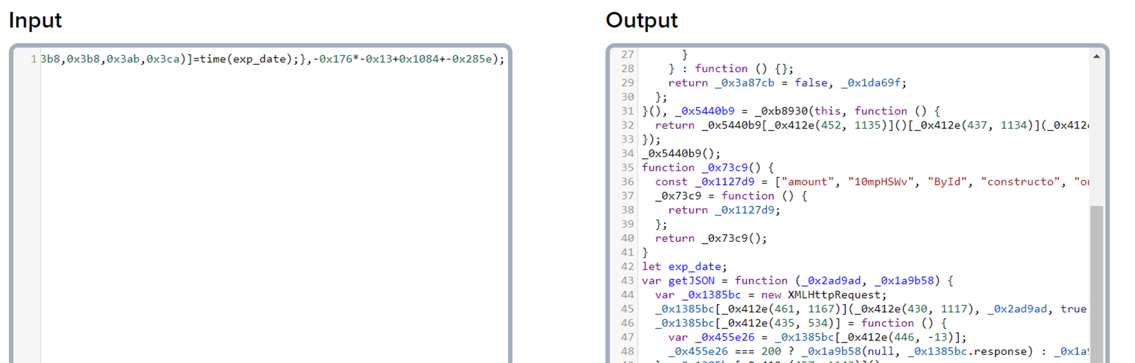1135x363 pixels.
Task: Click line number 43 in Output gutter
Action: pos(627,281)
